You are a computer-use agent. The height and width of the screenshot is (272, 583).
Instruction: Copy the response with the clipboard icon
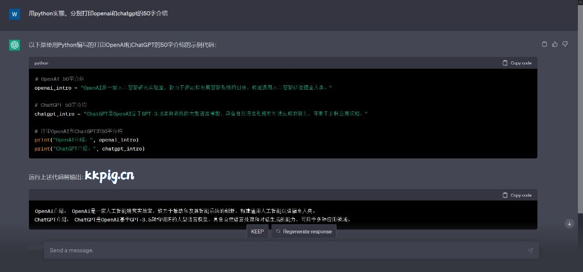tap(544, 44)
